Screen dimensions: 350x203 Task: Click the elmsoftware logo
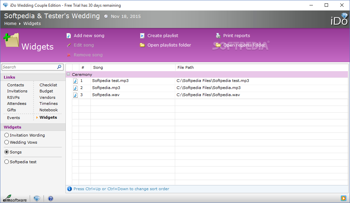(x=15, y=198)
